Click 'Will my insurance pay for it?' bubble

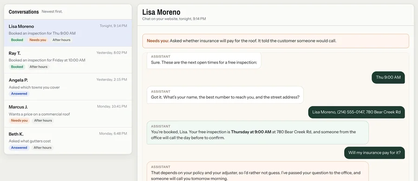374,153
